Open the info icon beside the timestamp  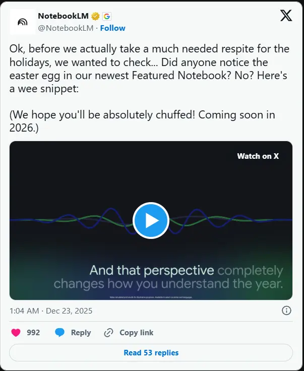(286, 310)
